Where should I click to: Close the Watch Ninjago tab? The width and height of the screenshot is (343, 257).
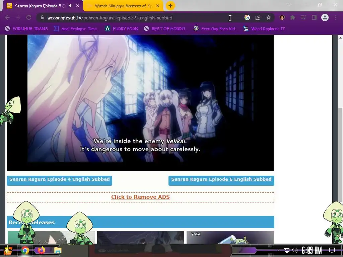click(x=158, y=6)
